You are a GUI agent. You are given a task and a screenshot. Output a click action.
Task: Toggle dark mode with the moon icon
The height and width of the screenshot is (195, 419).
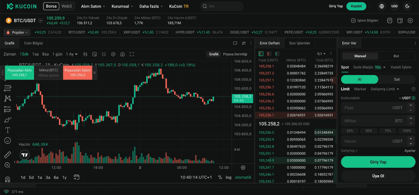(407, 6)
